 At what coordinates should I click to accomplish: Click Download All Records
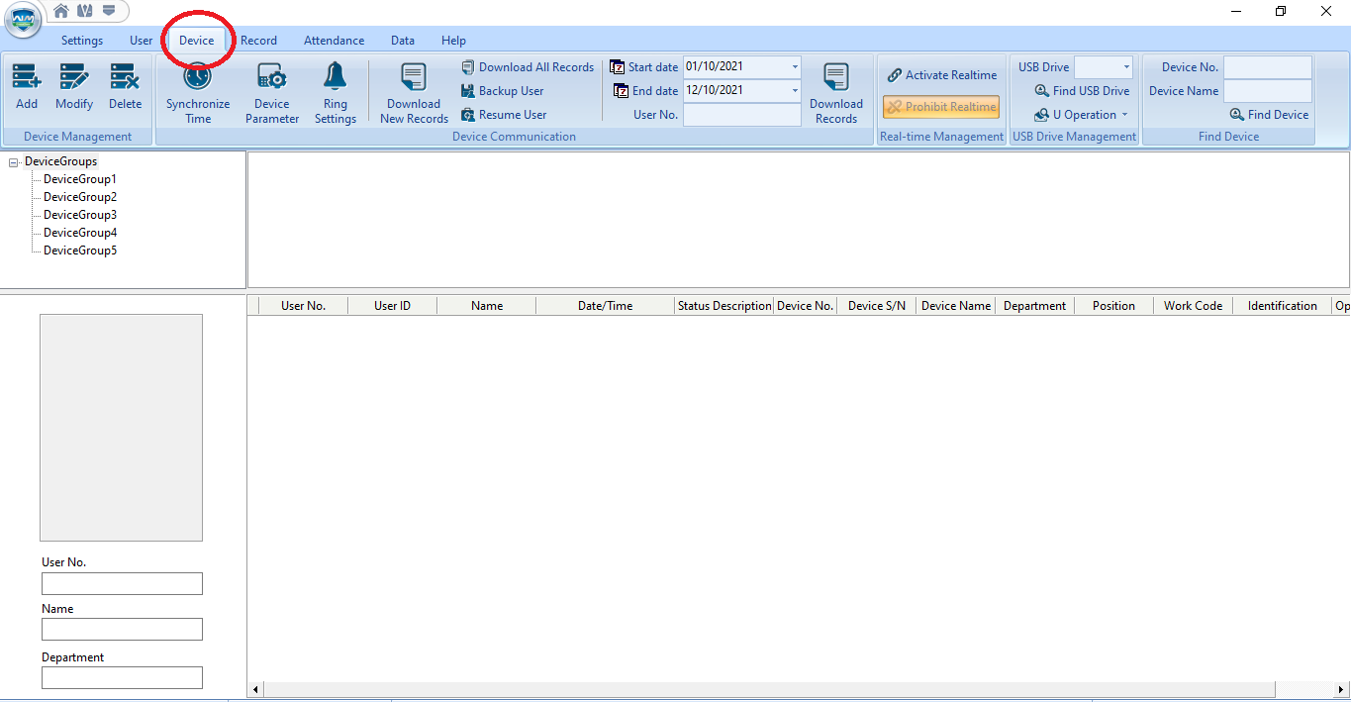coord(528,67)
